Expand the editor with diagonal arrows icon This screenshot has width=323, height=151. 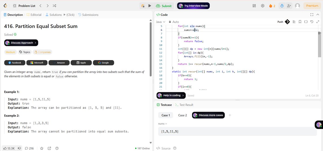point(318,22)
